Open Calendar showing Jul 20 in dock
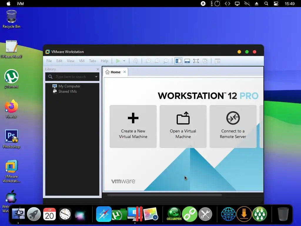The image size is (301, 226). pyautogui.click(x=49, y=214)
